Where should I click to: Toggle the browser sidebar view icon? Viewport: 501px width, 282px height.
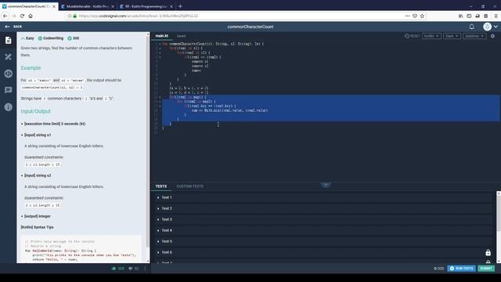tap(469, 16)
